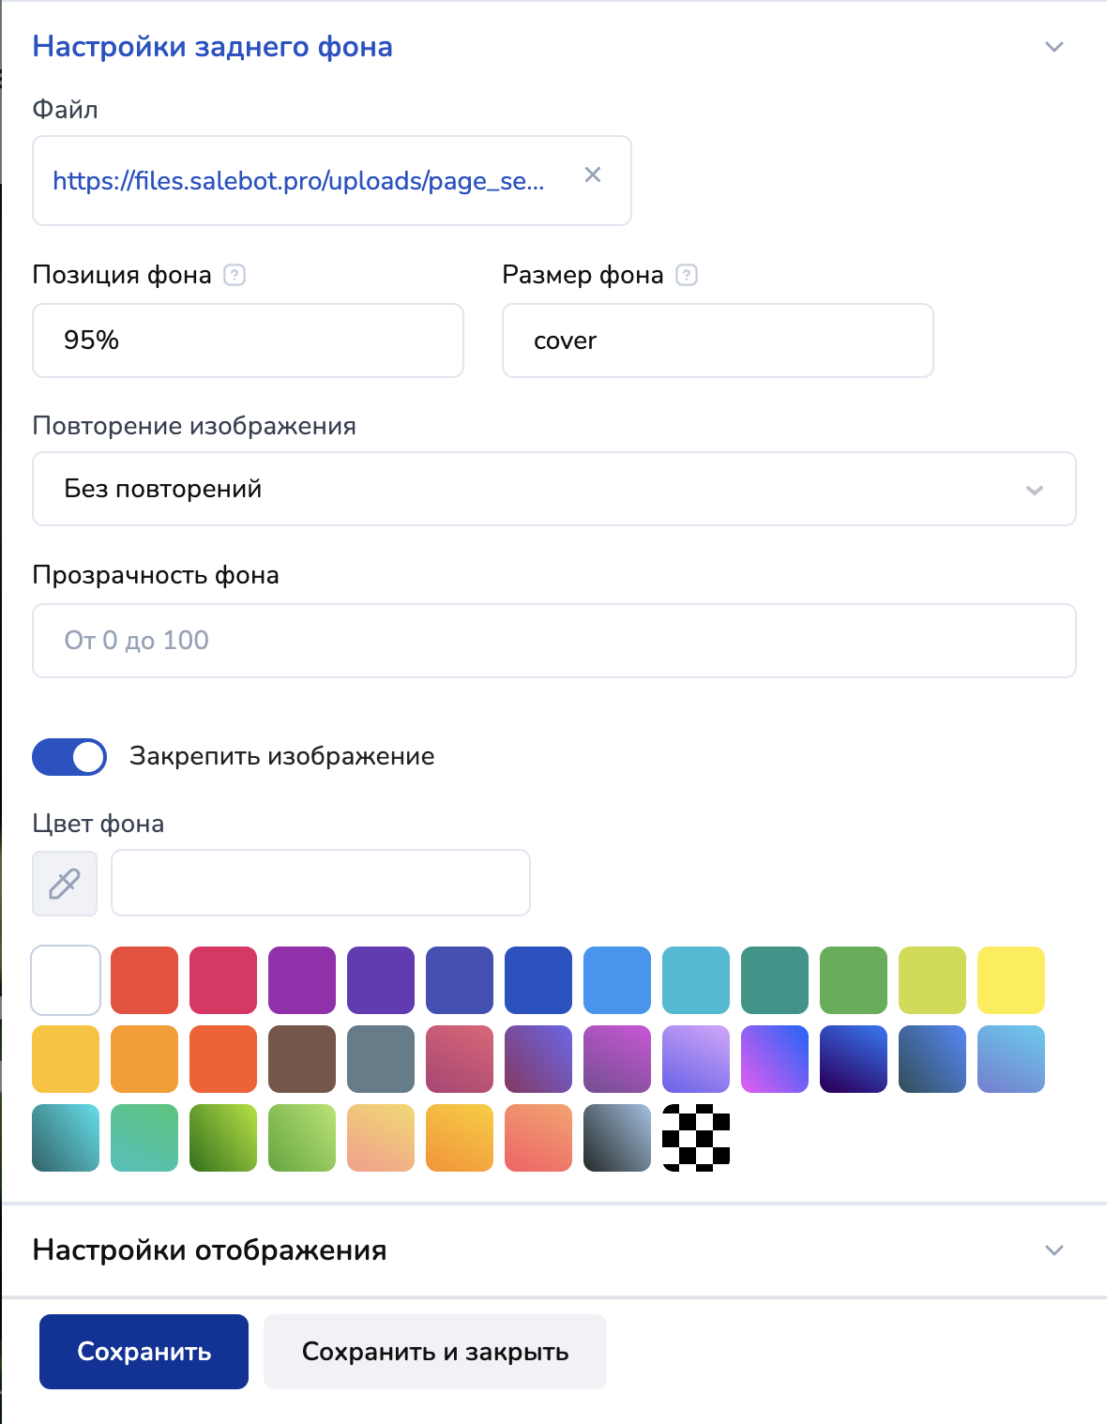Image resolution: width=1120 pixels, height=1424 pixels.
Task: Click the Размер фона field showing cover
Action: click(718, 341)
